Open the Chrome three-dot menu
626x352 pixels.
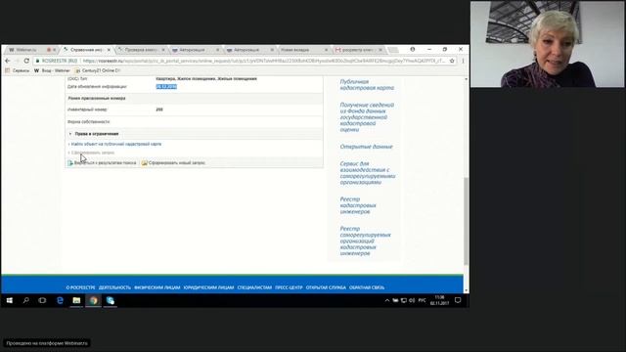[x=463, y=61]
